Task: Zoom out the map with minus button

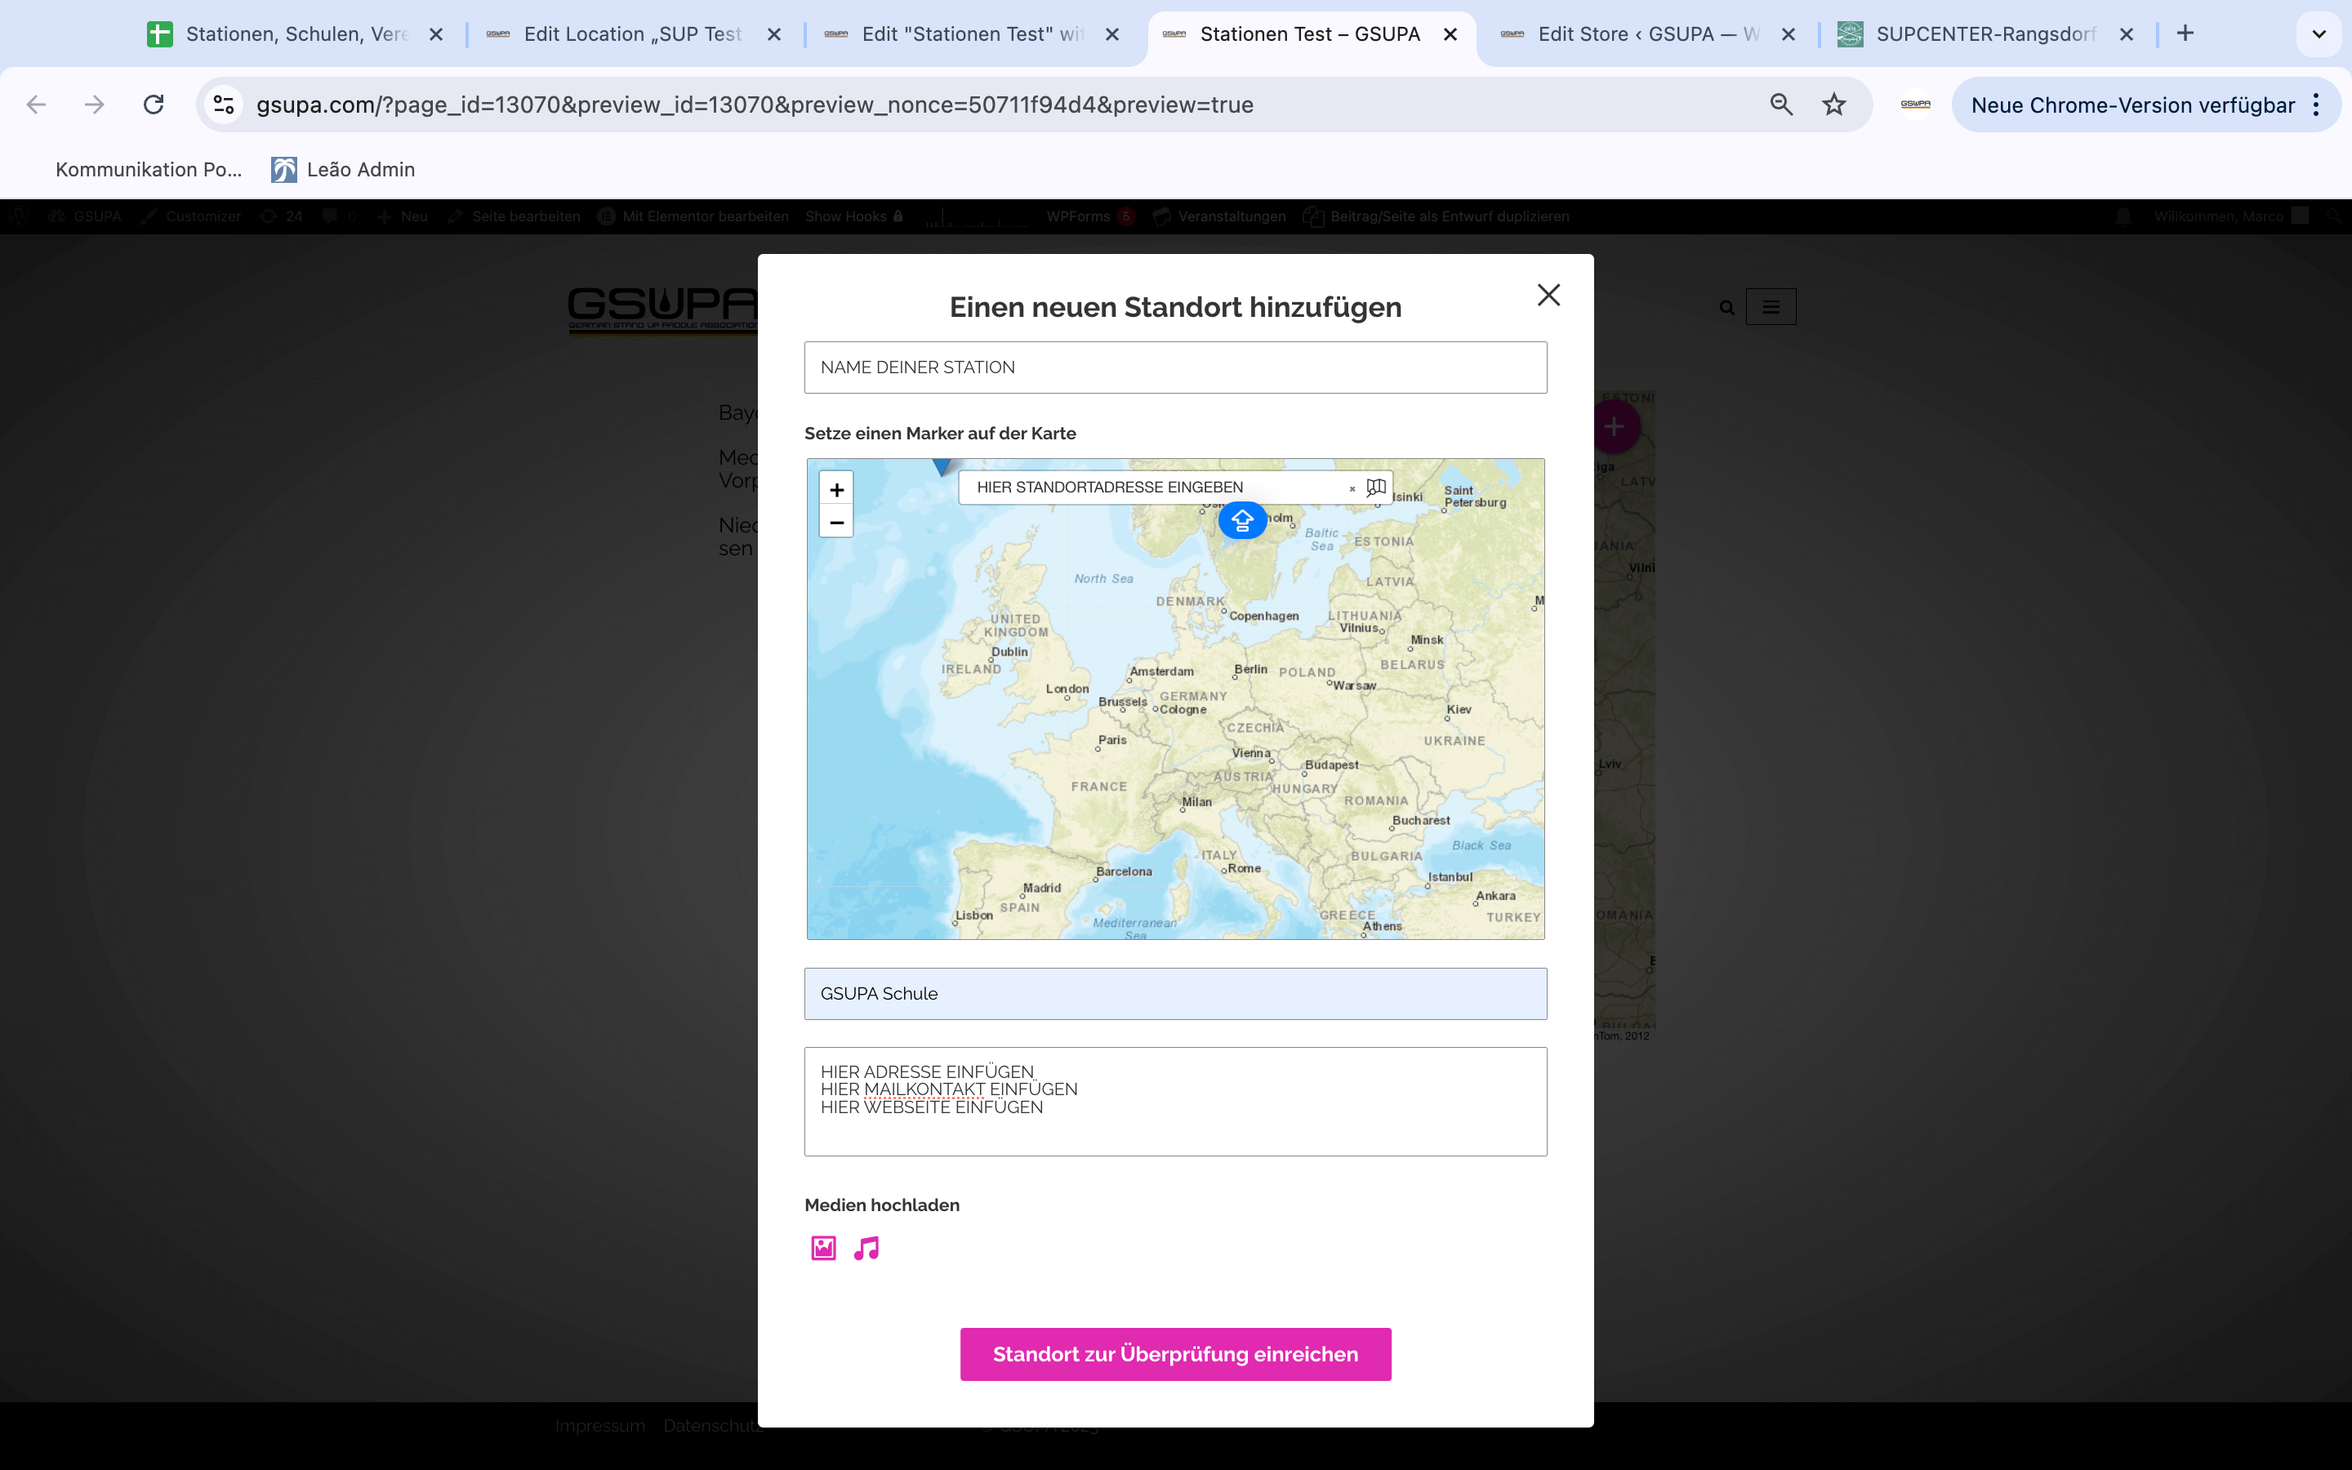Action: (835, 522)
